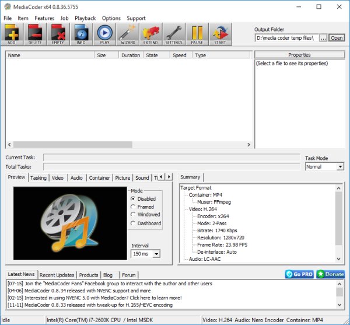
Task: Switch to the Video tab
Action: point(58,178)
